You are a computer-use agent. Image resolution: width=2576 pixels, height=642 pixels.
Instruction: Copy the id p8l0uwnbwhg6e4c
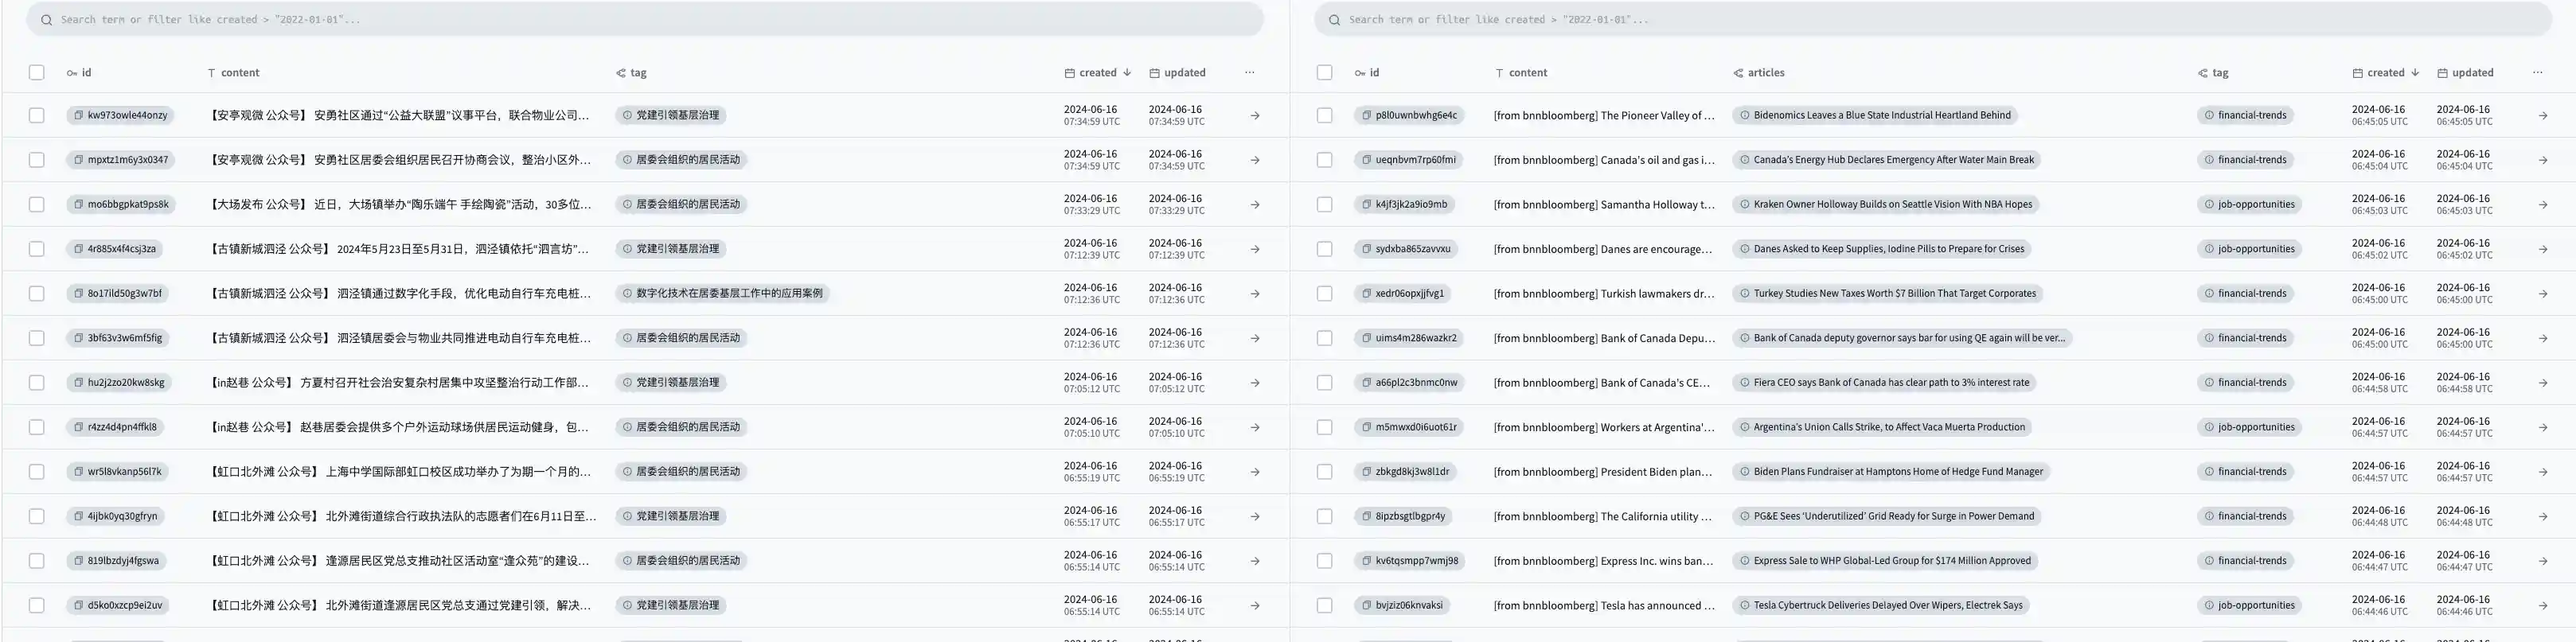(x=1366, y=116)
